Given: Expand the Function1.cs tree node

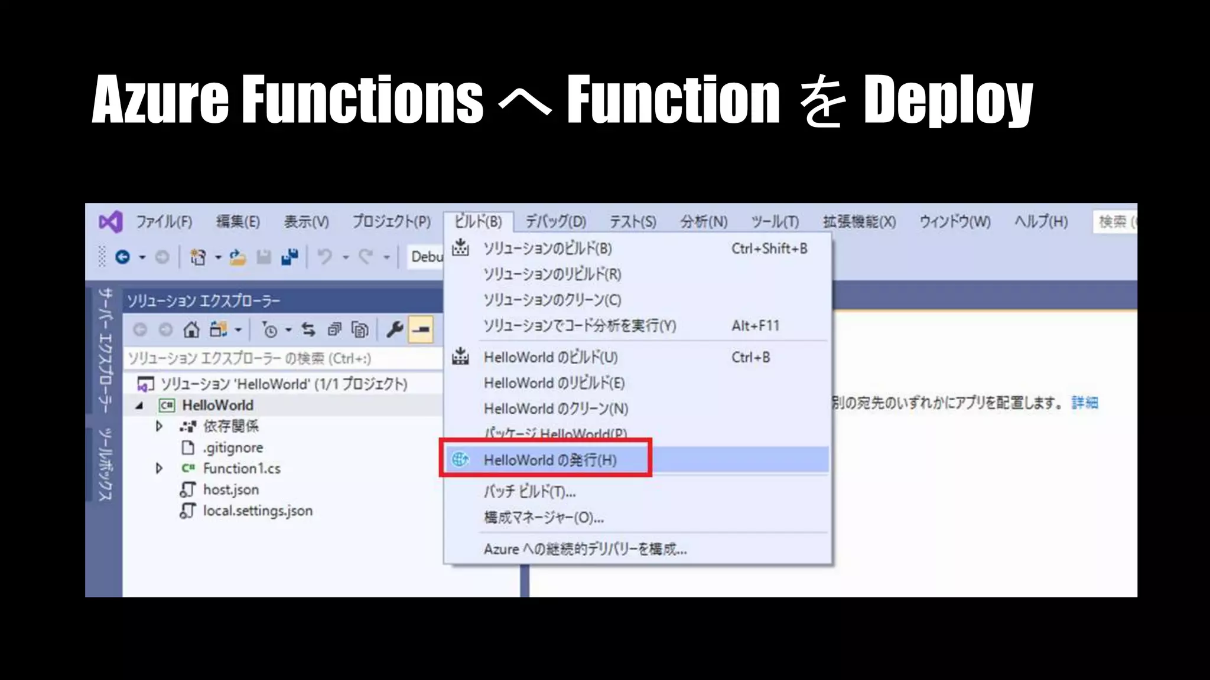Looking at the screenshot, I should click(159, 468).
